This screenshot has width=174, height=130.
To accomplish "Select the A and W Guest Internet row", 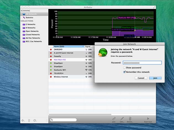I will (x=72, y=53).
